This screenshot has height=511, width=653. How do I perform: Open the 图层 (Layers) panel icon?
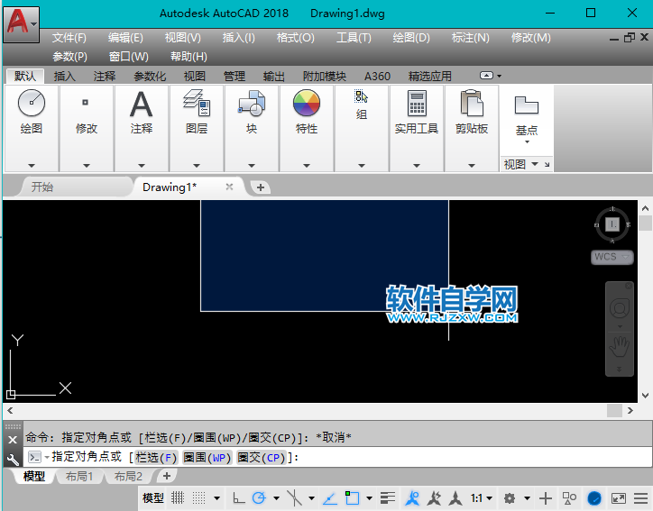196,112
